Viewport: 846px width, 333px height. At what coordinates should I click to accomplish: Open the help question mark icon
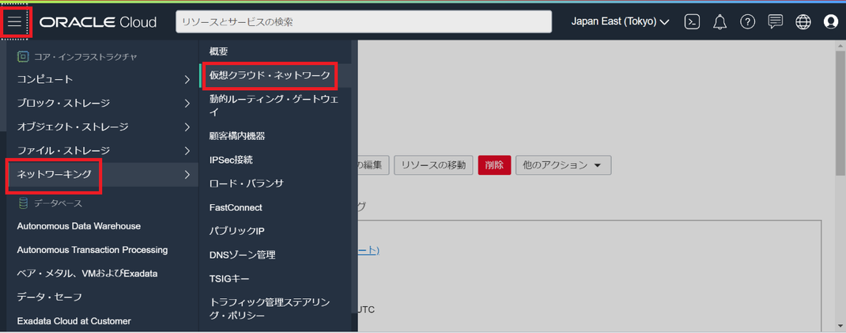pos(747,22)
